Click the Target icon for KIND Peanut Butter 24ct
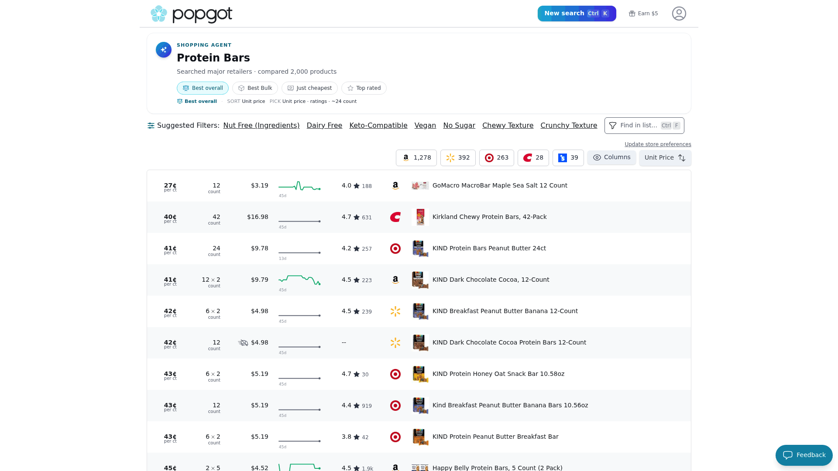Screen dimensions: 838x471 click(x=395, y=249)
